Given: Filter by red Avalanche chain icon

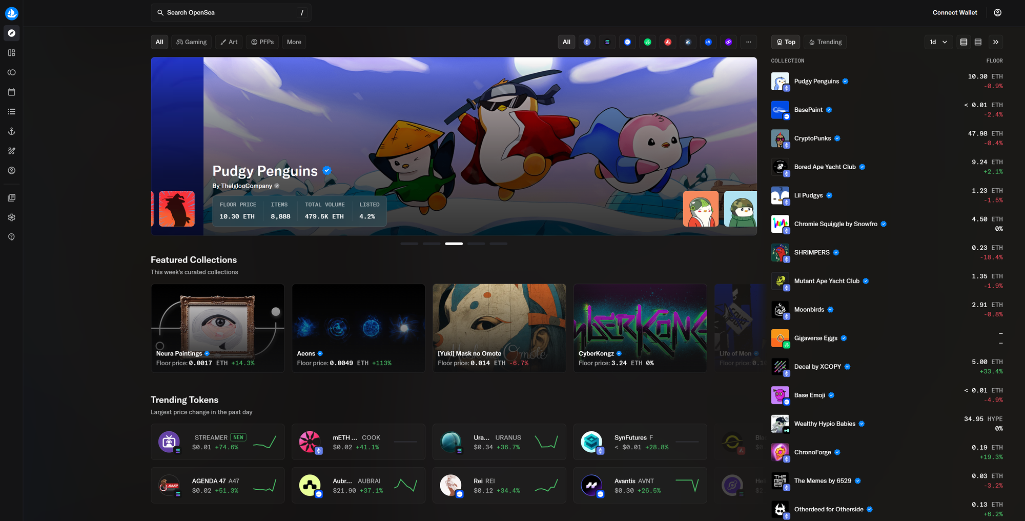Looking at the screenshot, I should point(668,42).
